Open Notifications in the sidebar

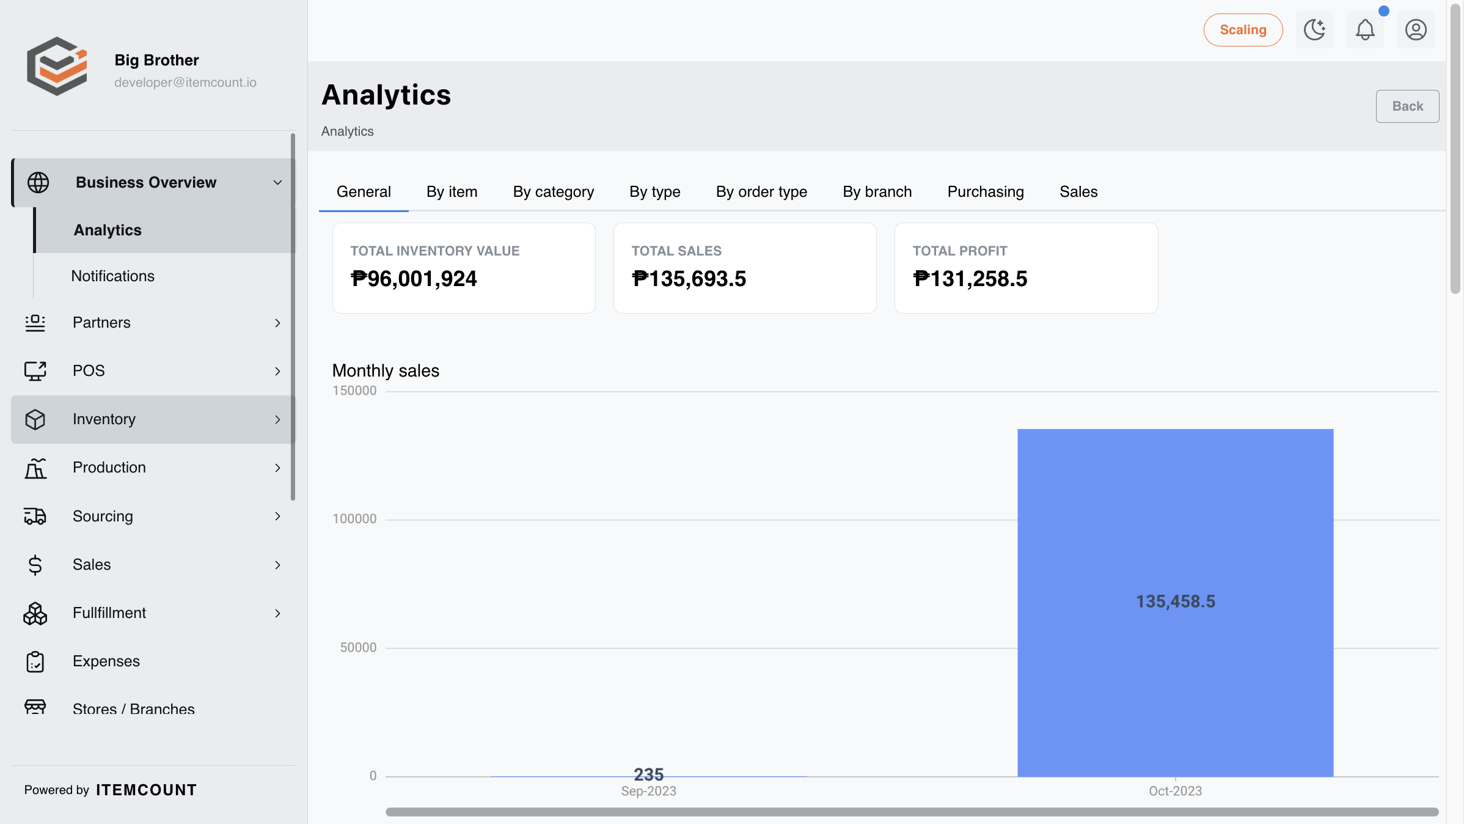click(112, 276)
